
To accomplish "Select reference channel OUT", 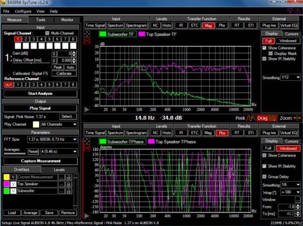I will click(x=8, y=85).
